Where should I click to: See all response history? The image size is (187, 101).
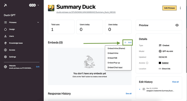(x=128, y=93)
